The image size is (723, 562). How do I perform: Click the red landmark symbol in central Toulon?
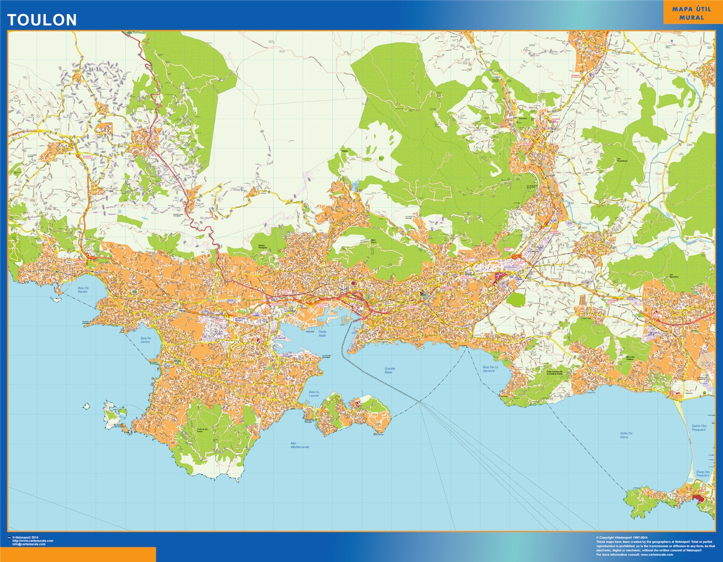click(354, 283)
